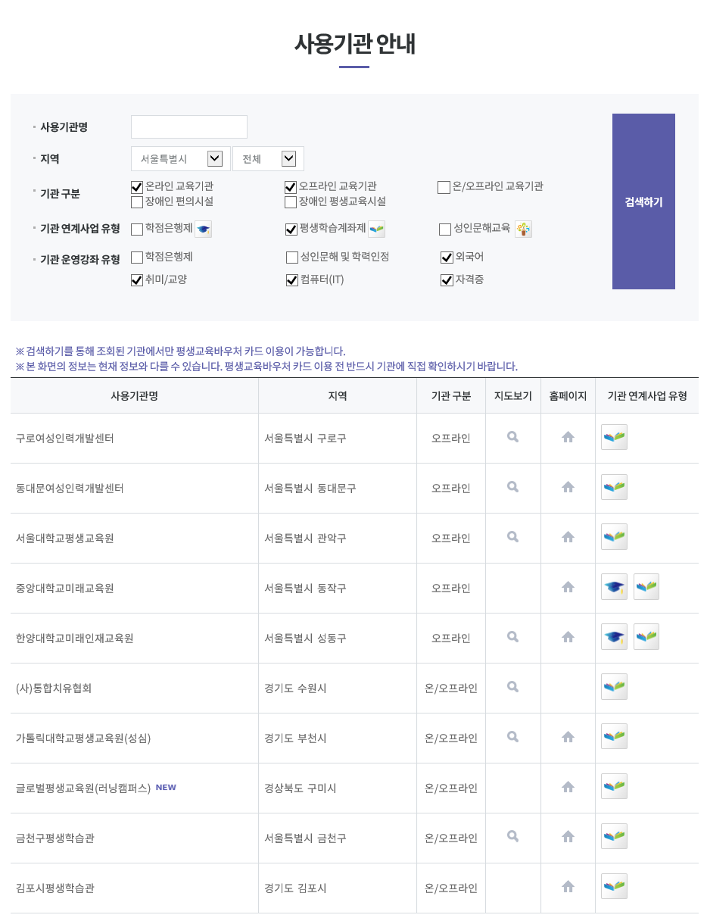Click 사용기관명 column header
Screen dimensions: 707x918
pyautogui.click(x=135, y=395)
